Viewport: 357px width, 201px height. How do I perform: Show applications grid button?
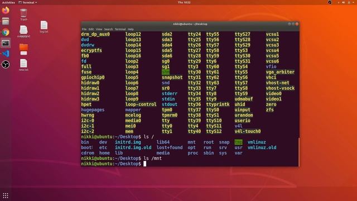pyautogui.click(x=6, y=195)
